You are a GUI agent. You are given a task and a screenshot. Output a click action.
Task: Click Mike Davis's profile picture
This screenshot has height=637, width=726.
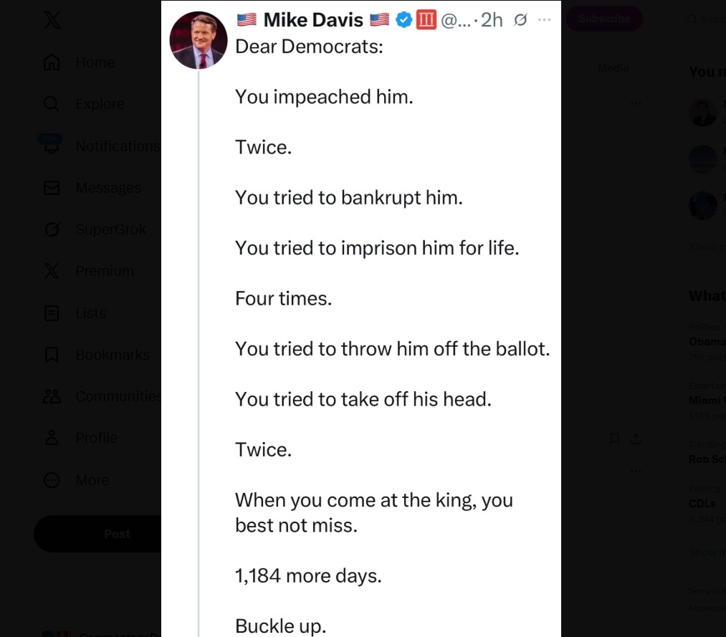[199, 40]
